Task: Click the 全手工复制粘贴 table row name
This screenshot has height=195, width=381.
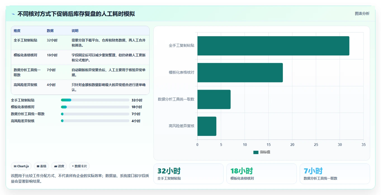Action: 25,40
